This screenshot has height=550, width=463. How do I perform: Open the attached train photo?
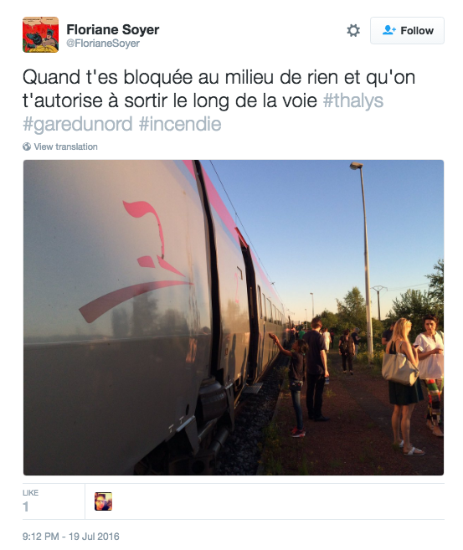[234, 317]
